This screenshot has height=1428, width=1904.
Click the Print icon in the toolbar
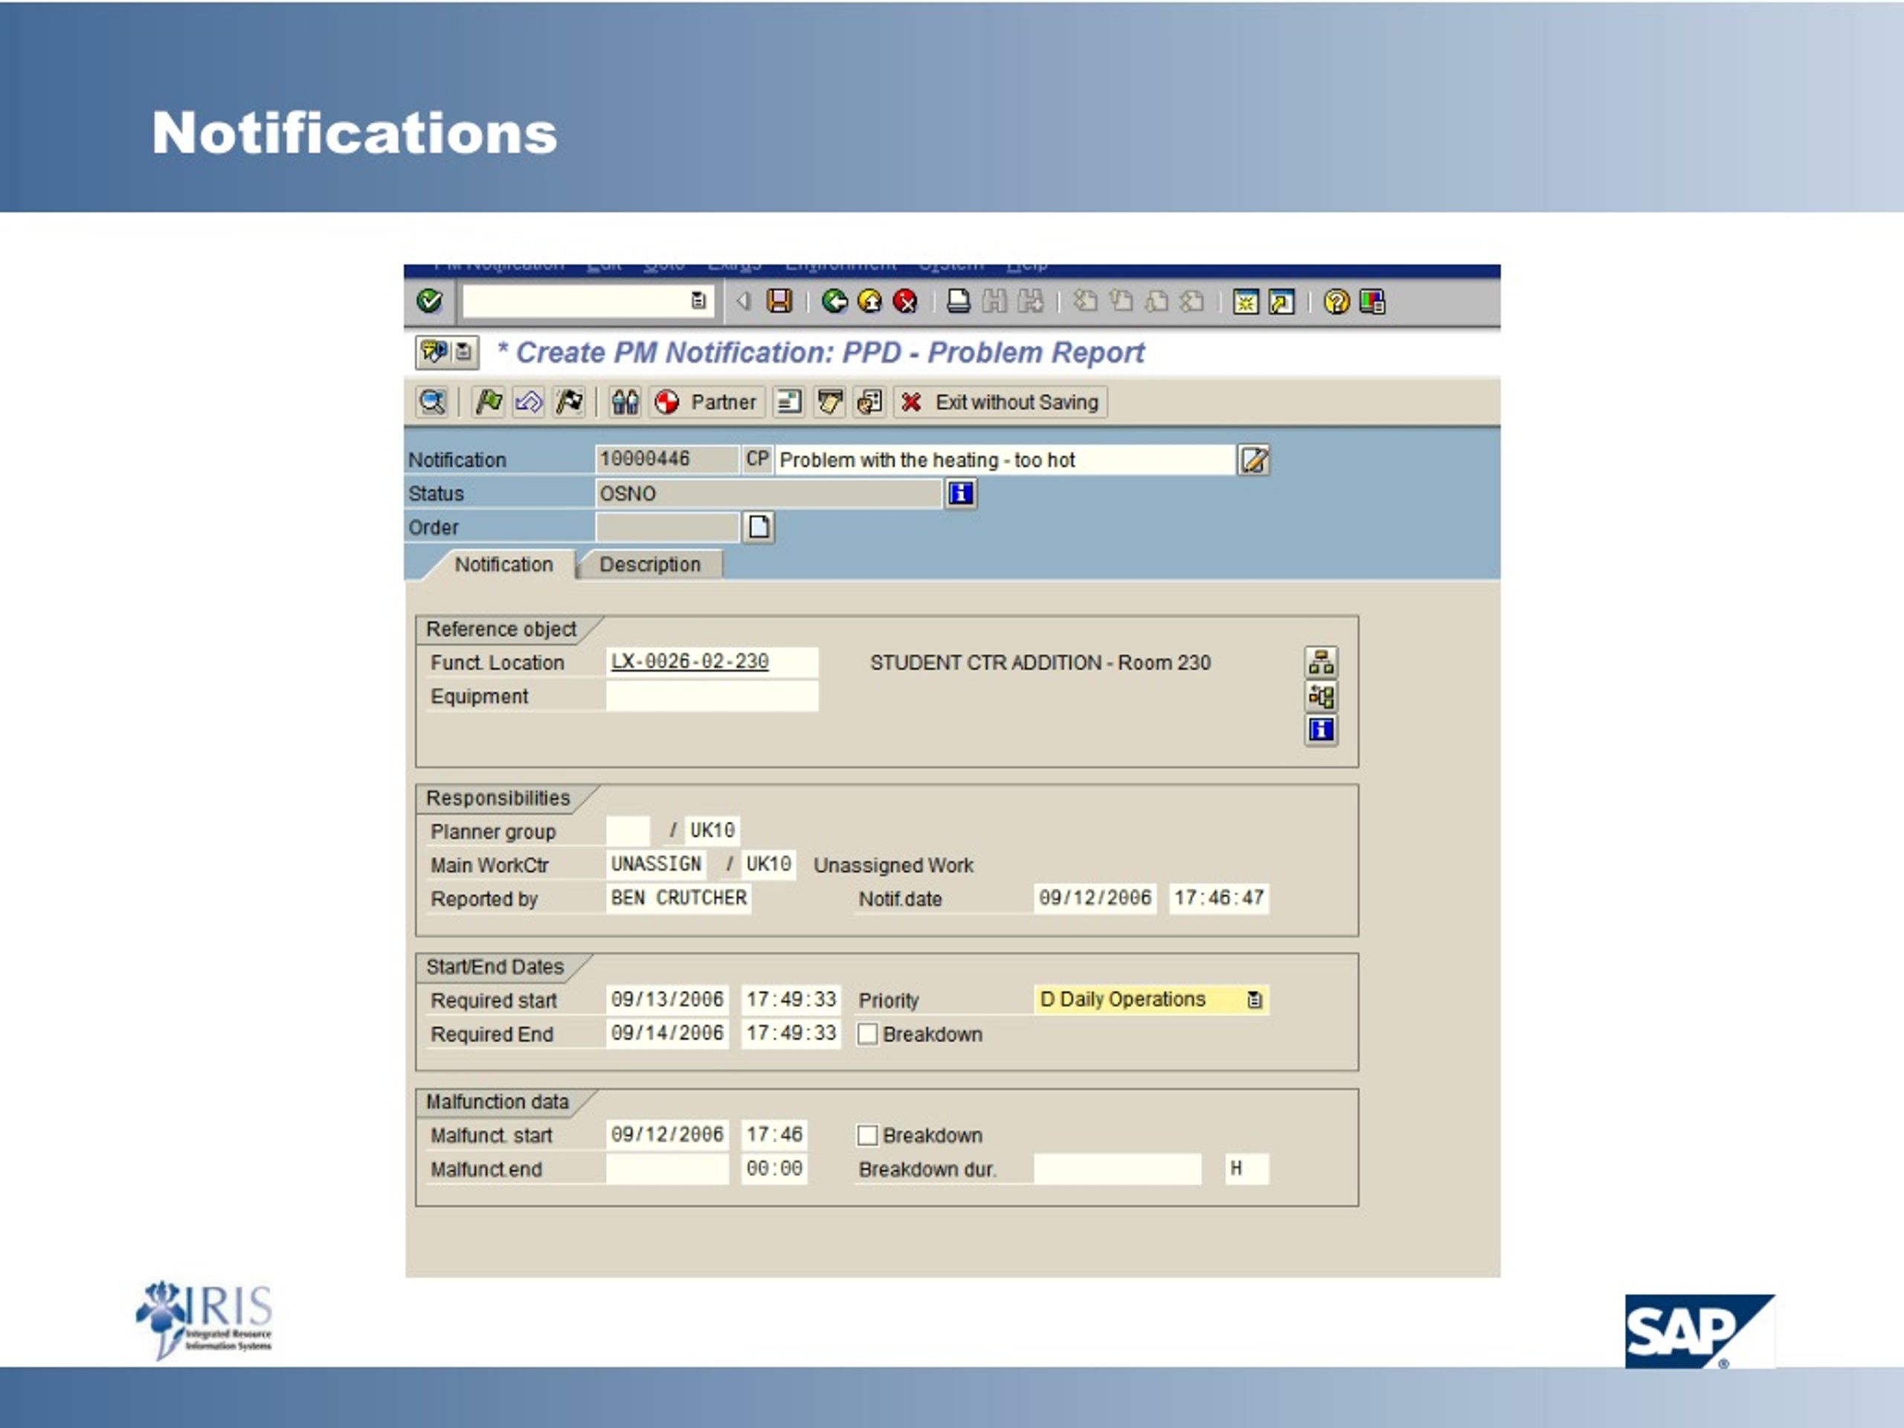[x=958, y=301]
